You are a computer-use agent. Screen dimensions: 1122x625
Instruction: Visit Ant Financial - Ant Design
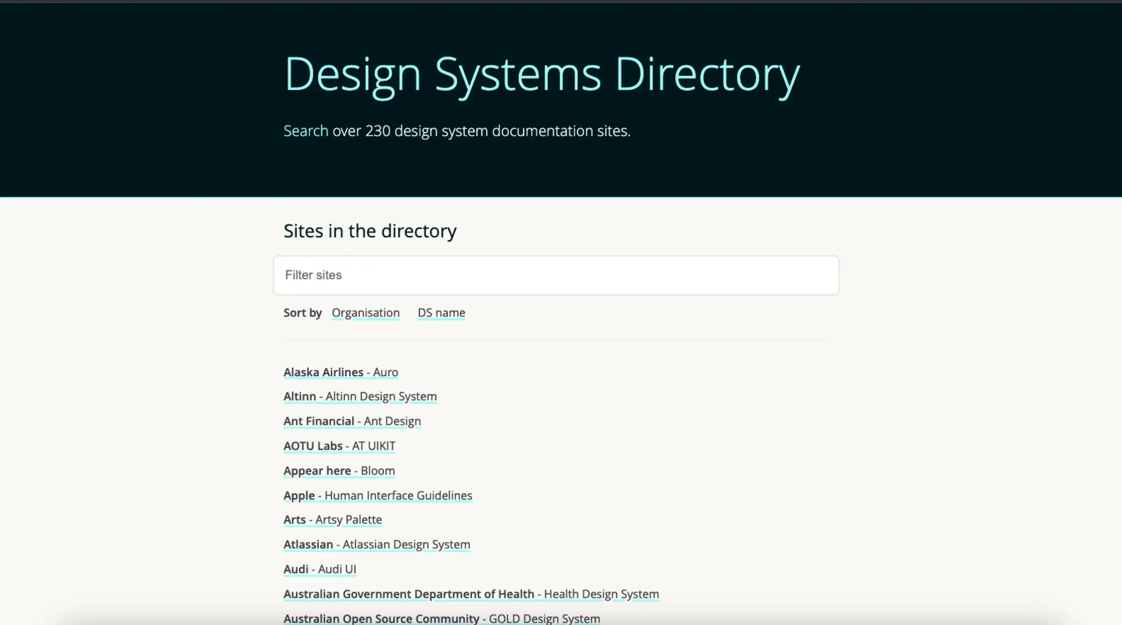[352, 421]
